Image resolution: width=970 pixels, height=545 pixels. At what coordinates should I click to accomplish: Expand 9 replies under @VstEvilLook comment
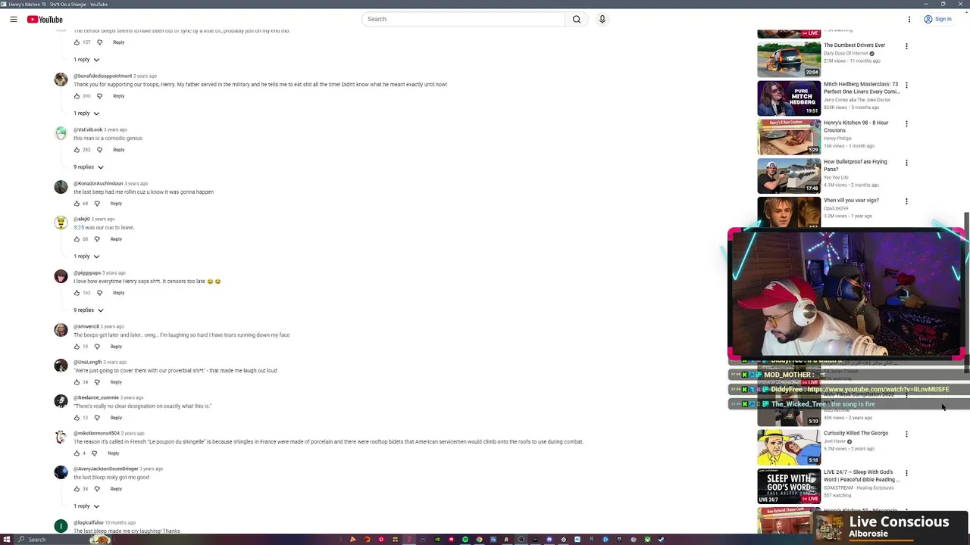click(x=89, y=167)
